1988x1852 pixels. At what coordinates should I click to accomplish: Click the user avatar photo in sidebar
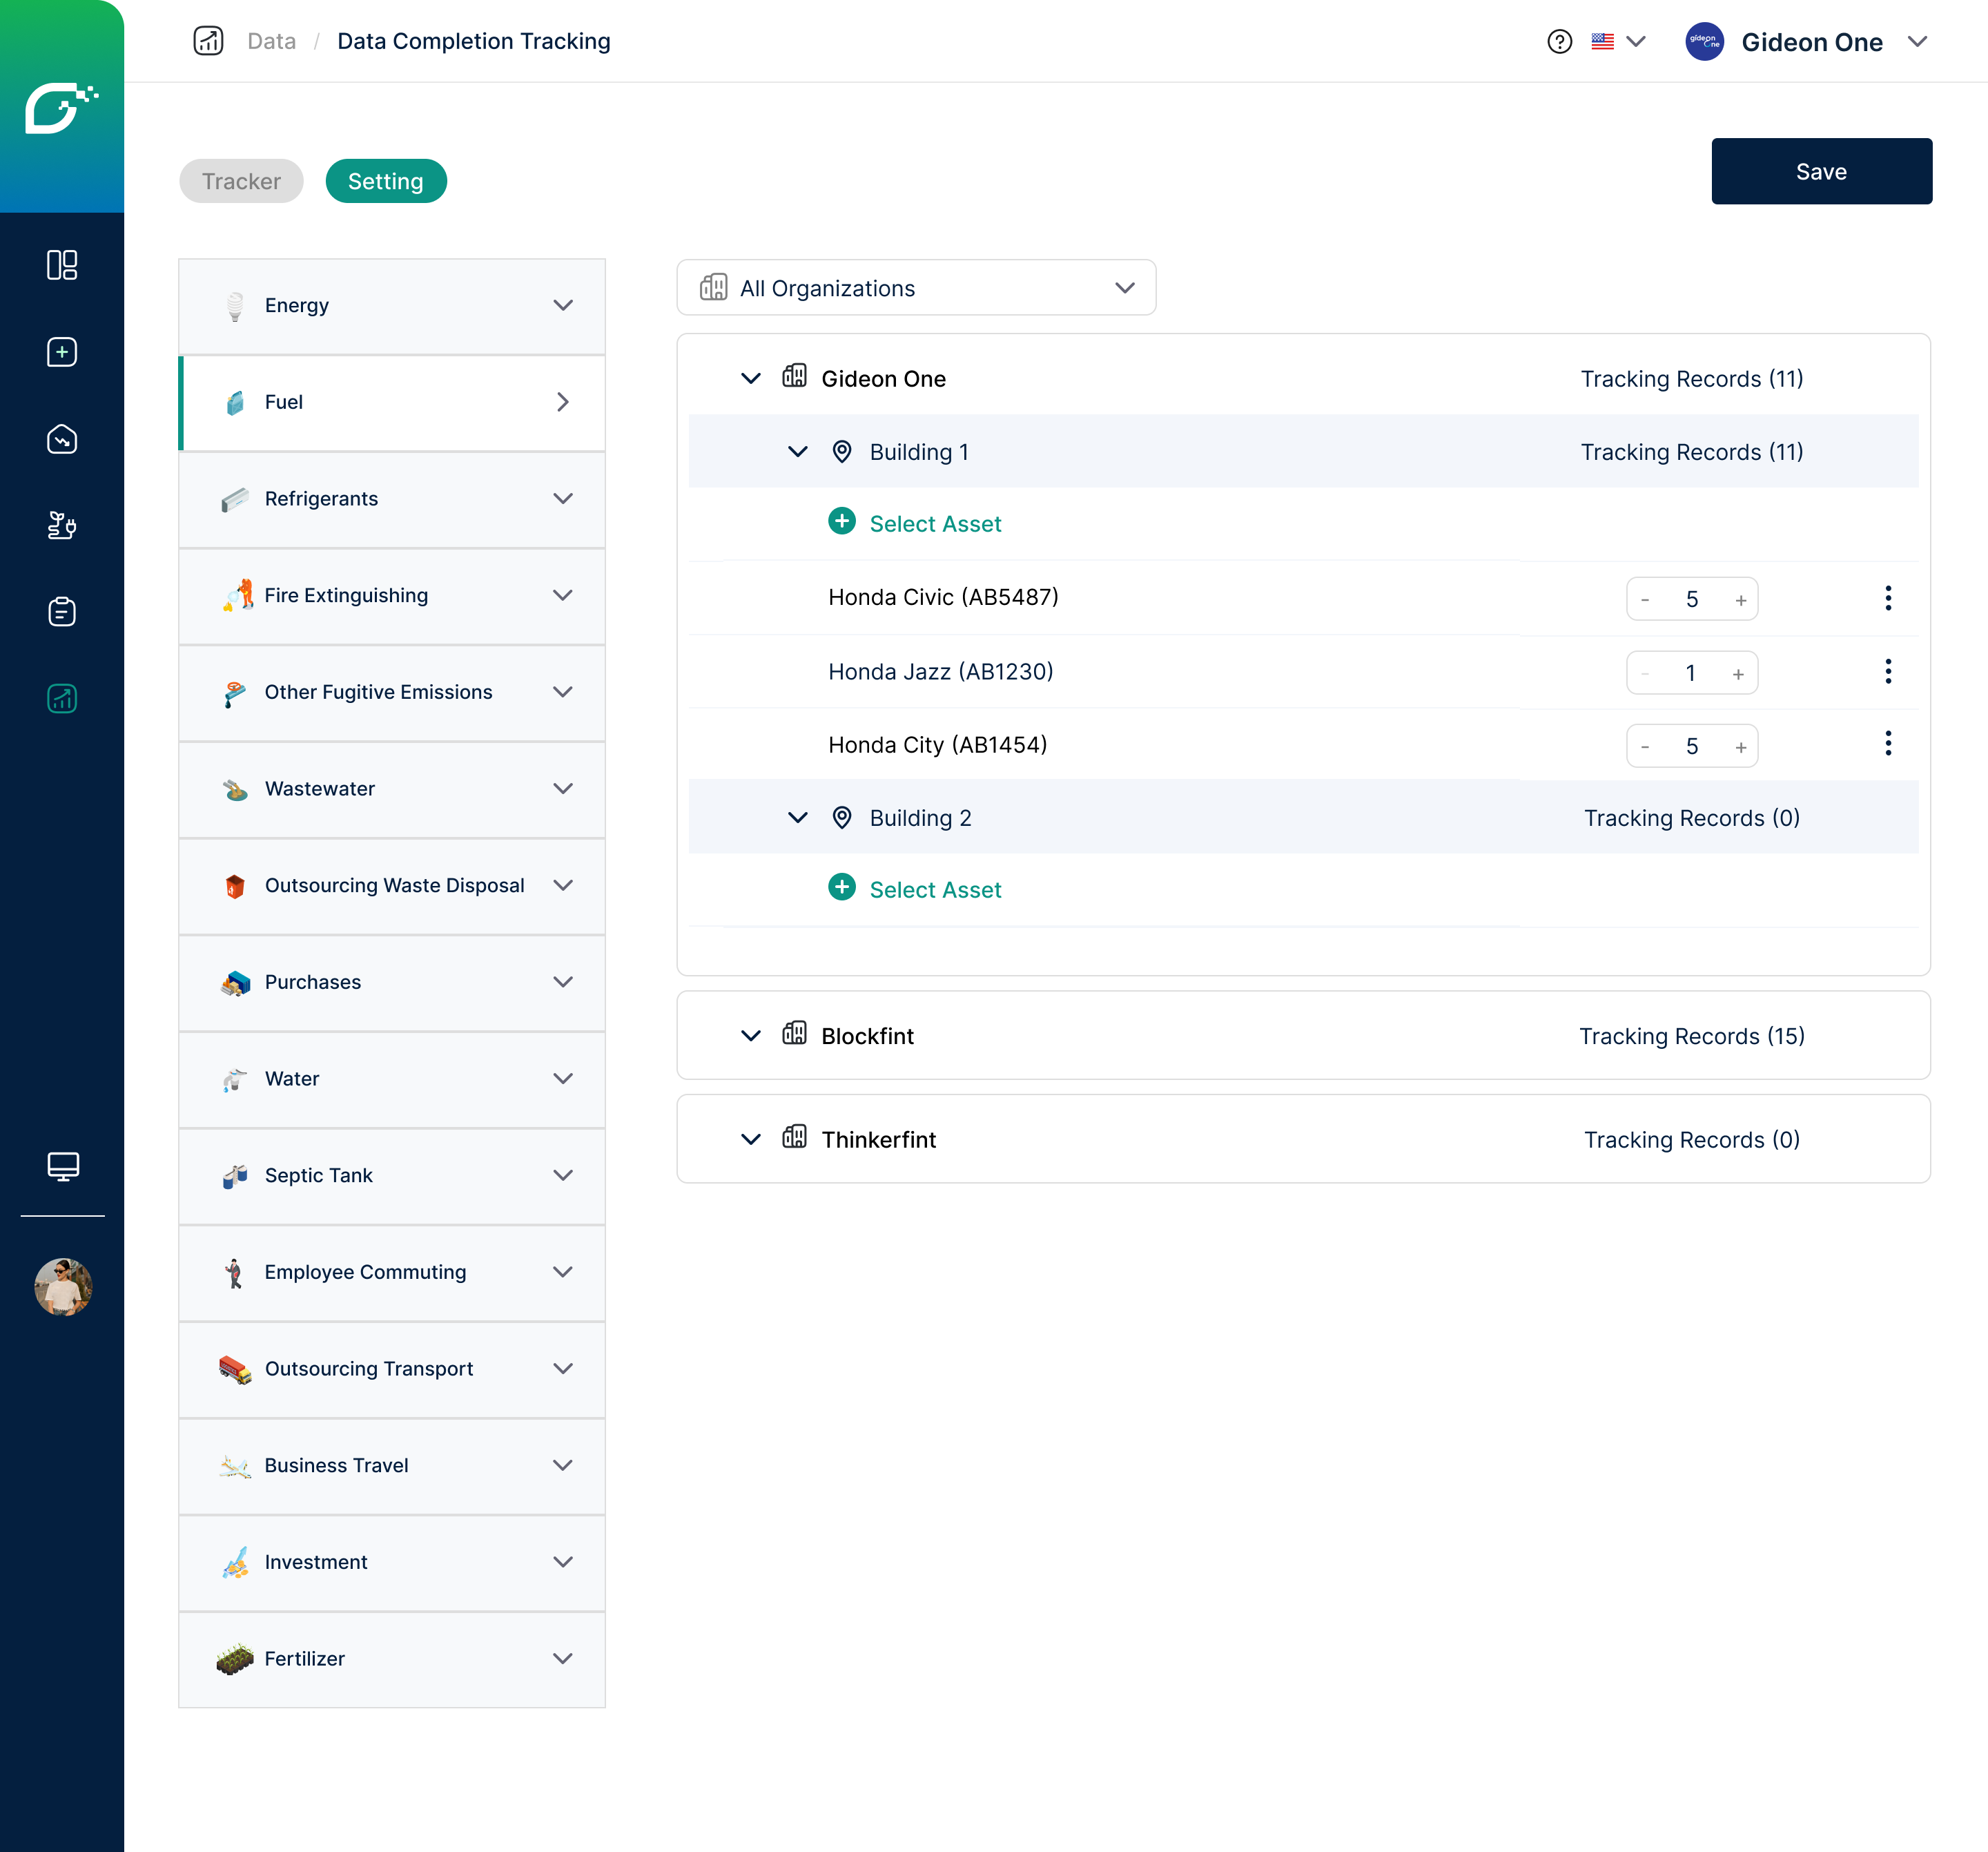tap(63, 1286)
